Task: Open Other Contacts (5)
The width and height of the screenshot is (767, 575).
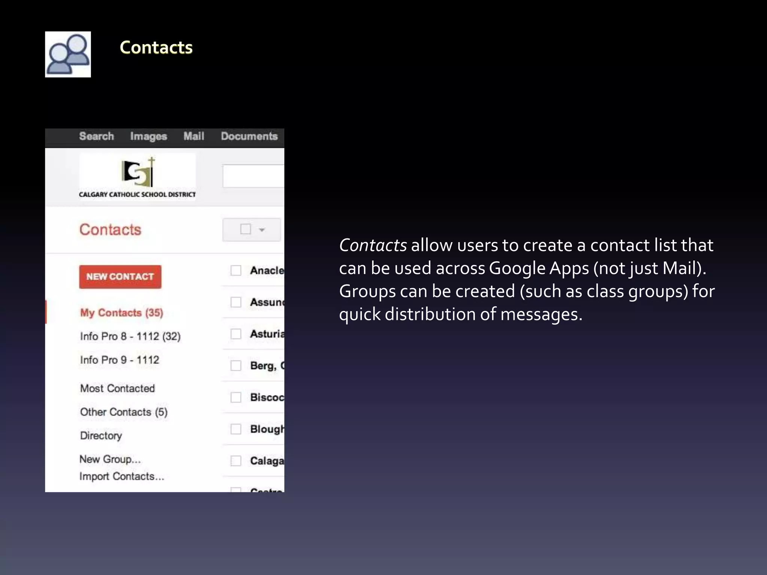Action: point(124,412)
